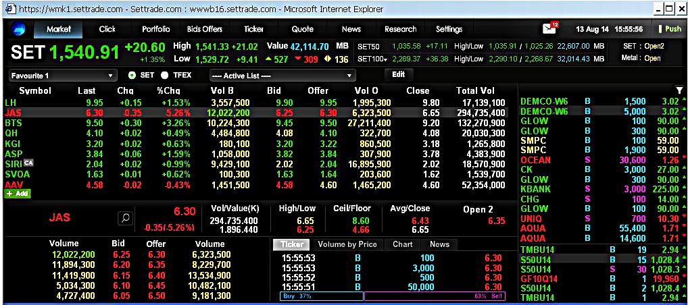Select the JAS row in watchlist
688x305 pixels.
(x=255, y=113)
